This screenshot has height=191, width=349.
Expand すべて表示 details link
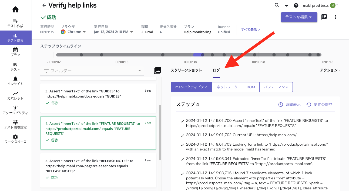click(251, 30)
